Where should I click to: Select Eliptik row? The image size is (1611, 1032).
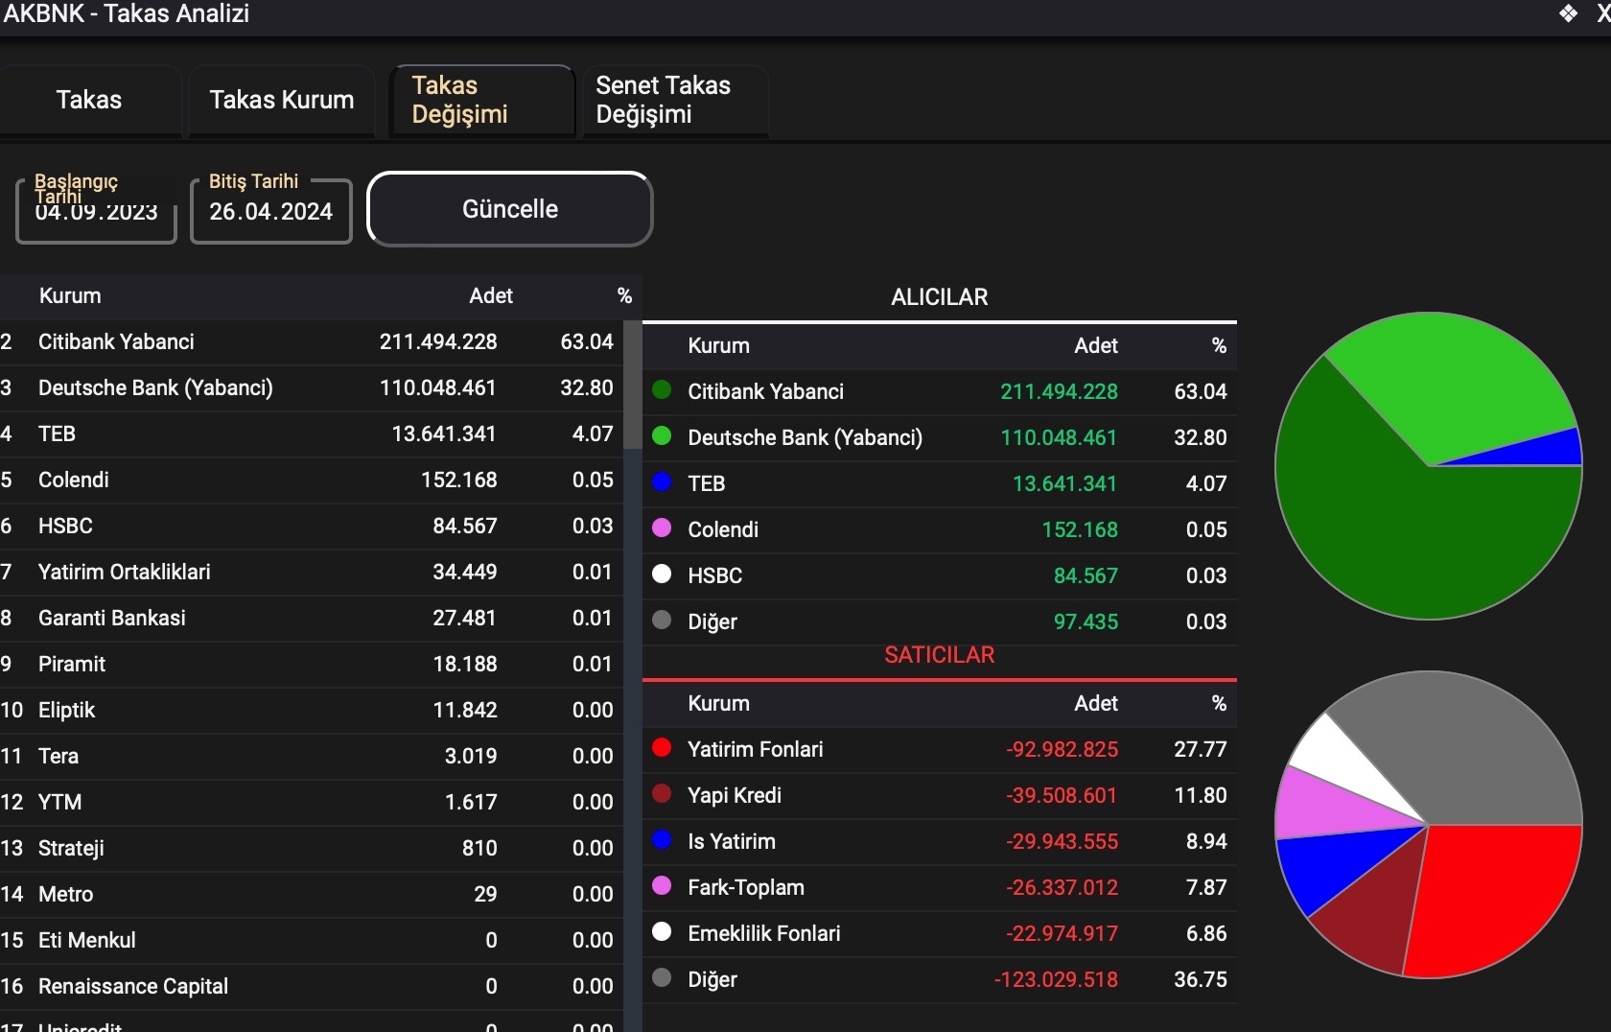pyautogui.click(x=312, y=710)
